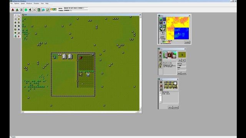Click the solid cyan-green square toolbar icon

[26, 10]
